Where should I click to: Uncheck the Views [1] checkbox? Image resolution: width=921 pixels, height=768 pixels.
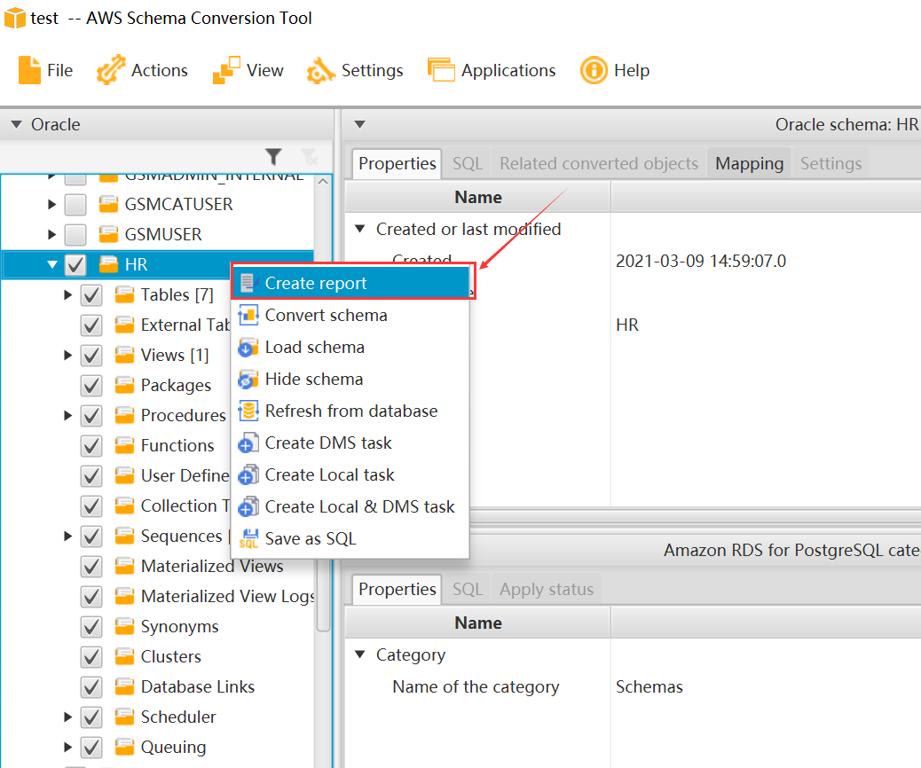(91, 355)
